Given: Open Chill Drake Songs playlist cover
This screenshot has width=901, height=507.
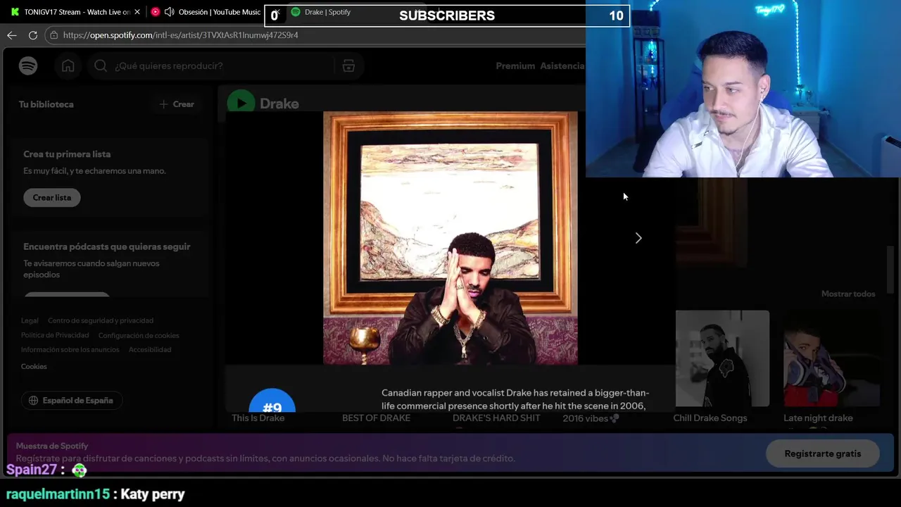Looking at the screenshot, I should pyautogui.click(x=722, y=358).
